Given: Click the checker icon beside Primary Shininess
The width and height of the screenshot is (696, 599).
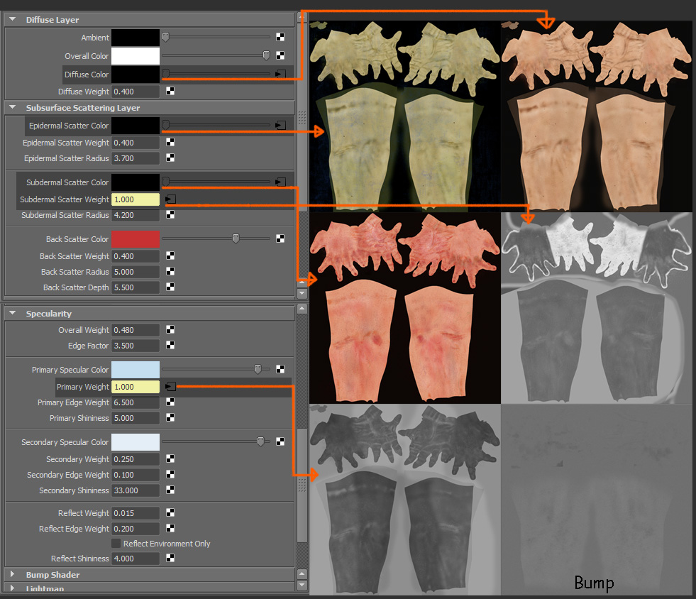Looking at the screenshot, I should coord(170,417).
